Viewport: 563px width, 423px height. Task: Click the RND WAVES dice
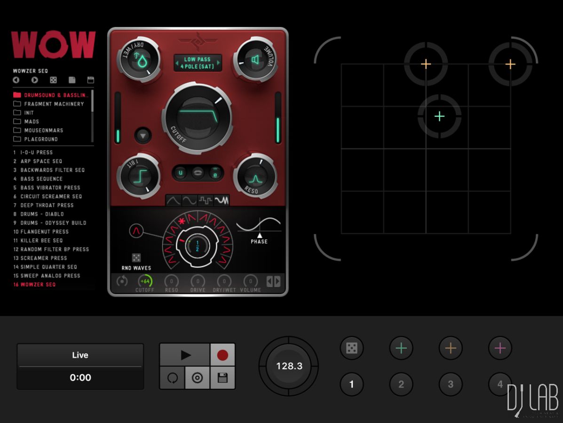click(136, 258)
